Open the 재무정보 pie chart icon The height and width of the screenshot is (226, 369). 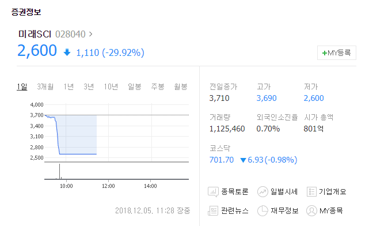[x=263, y=210]
